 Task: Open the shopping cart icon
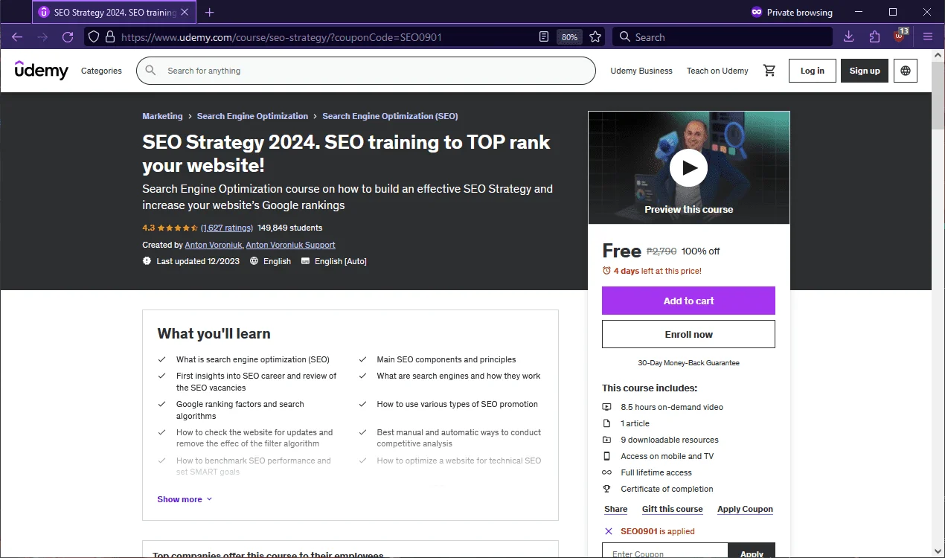pos(769,71)
